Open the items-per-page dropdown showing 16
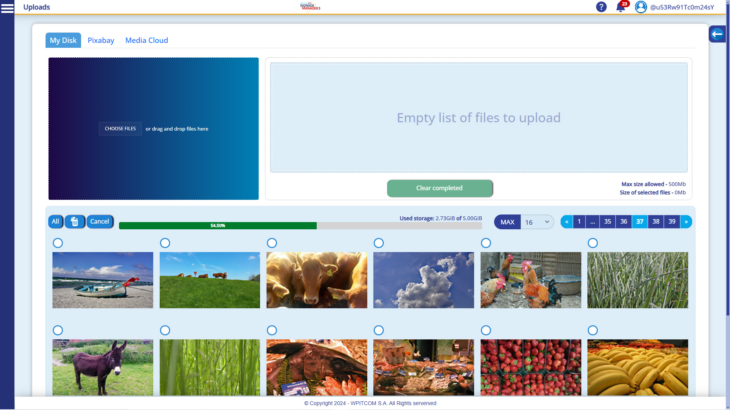The height and width of the screenshot is (410, 730). point(537,222)
